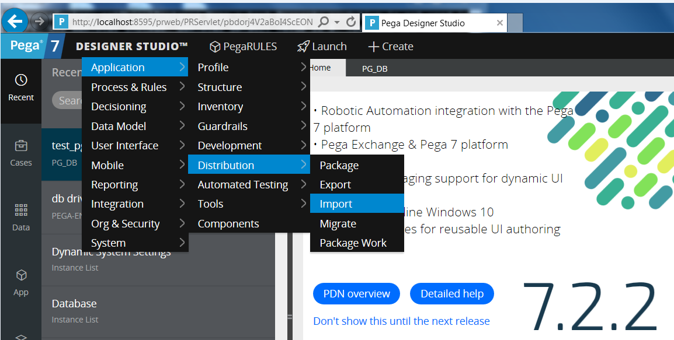Click the search magnifier in address bar
Viewport: 674px width, 340px height.
coord(323,22)
